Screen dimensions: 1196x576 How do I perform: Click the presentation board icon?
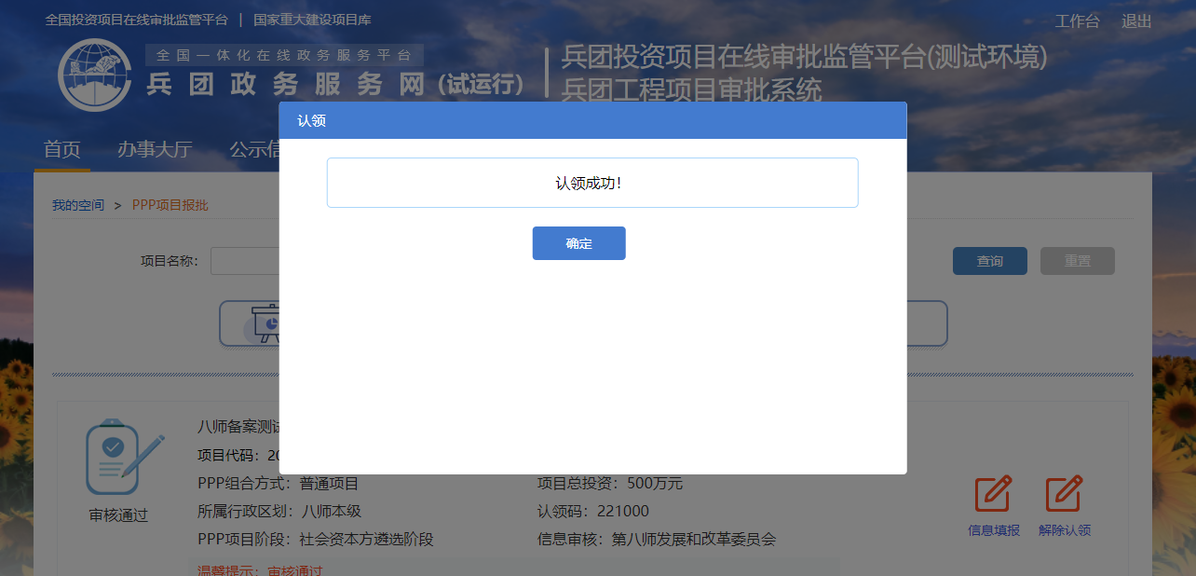(x=265, y=322)
